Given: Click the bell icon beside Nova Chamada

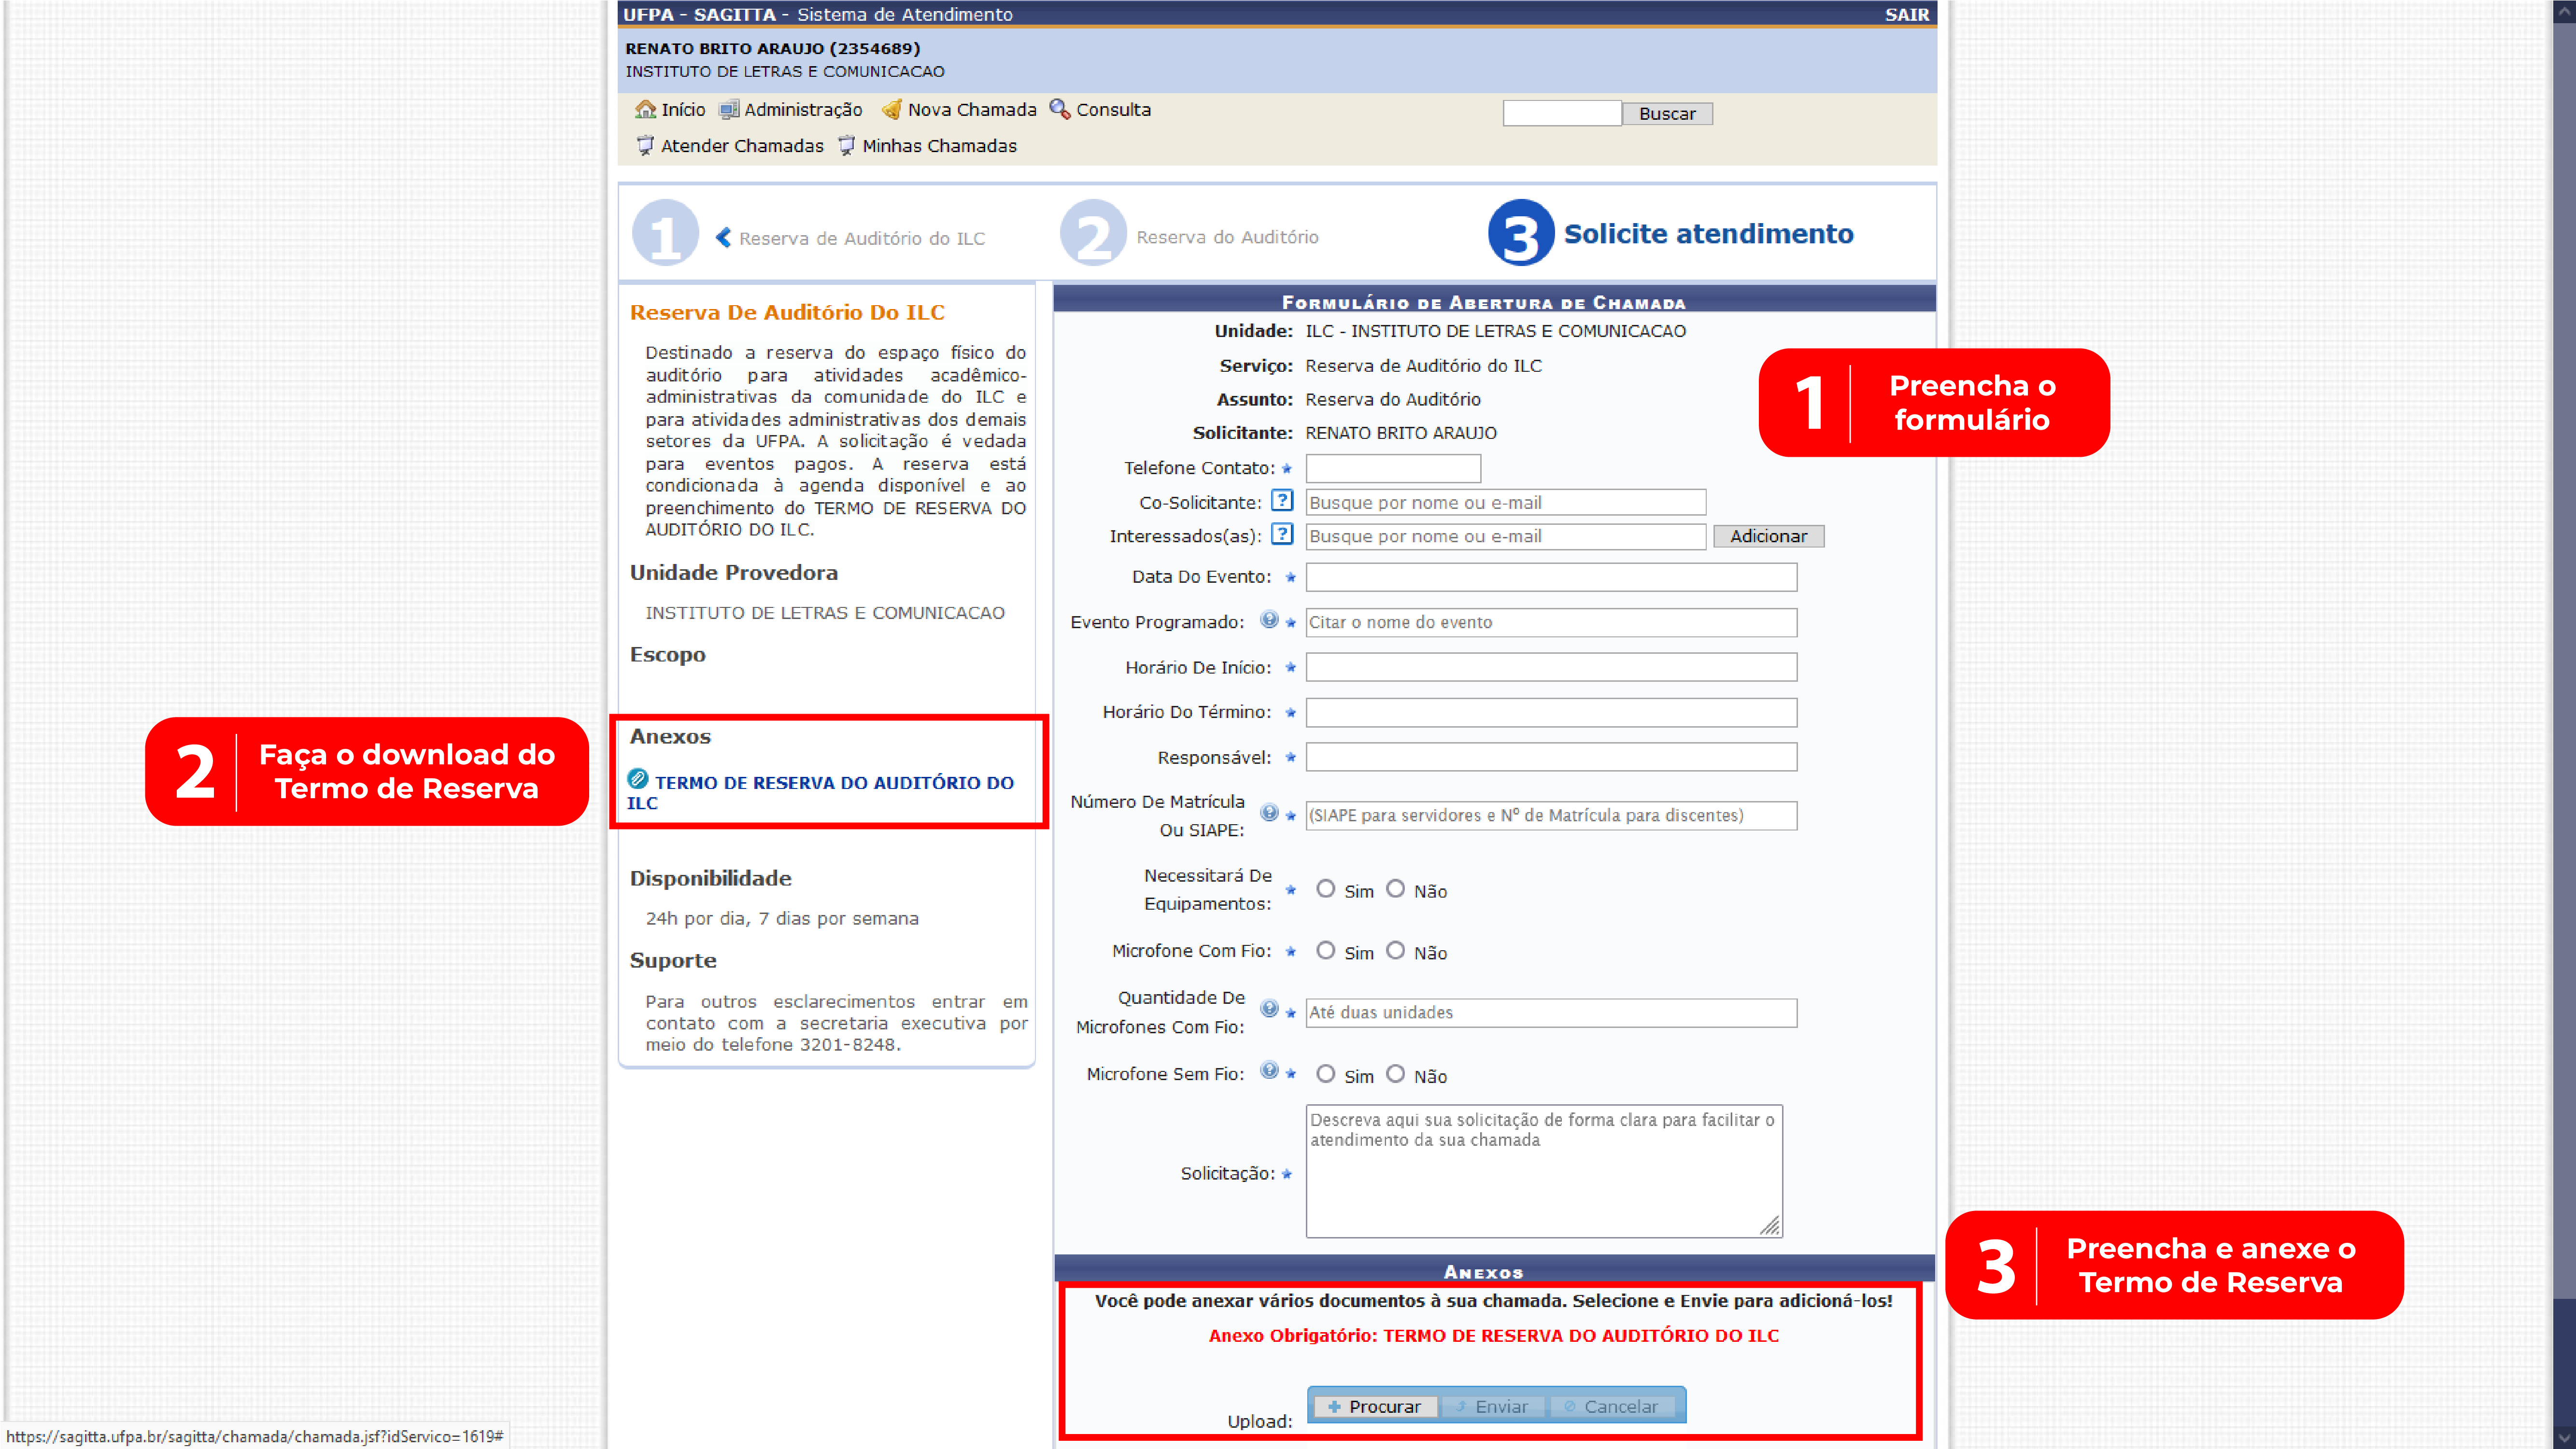Looking at the screenshot, I should [x=892, y=109].
